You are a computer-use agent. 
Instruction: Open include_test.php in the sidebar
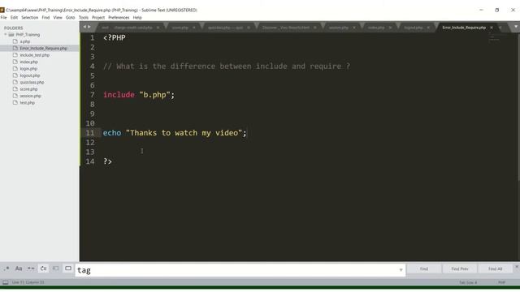pos(34,55)
